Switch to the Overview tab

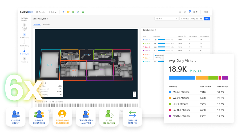point(37,24)
